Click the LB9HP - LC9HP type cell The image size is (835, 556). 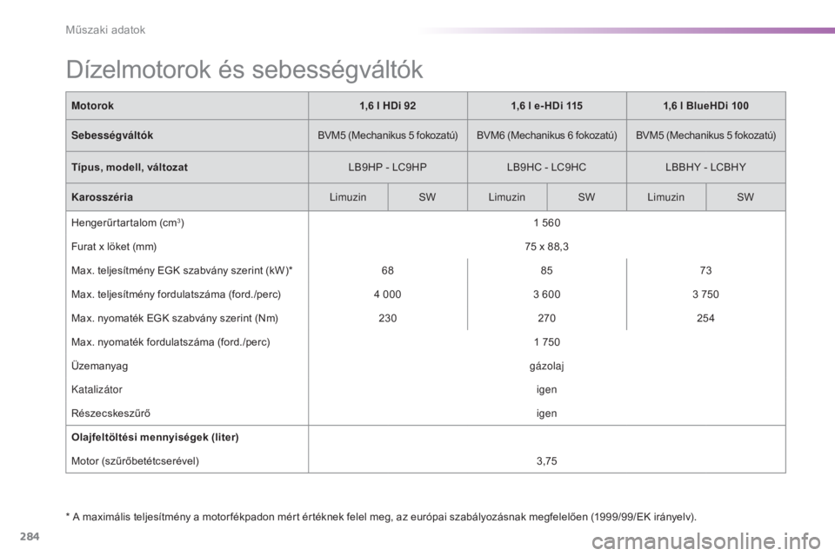click(388, 167)
